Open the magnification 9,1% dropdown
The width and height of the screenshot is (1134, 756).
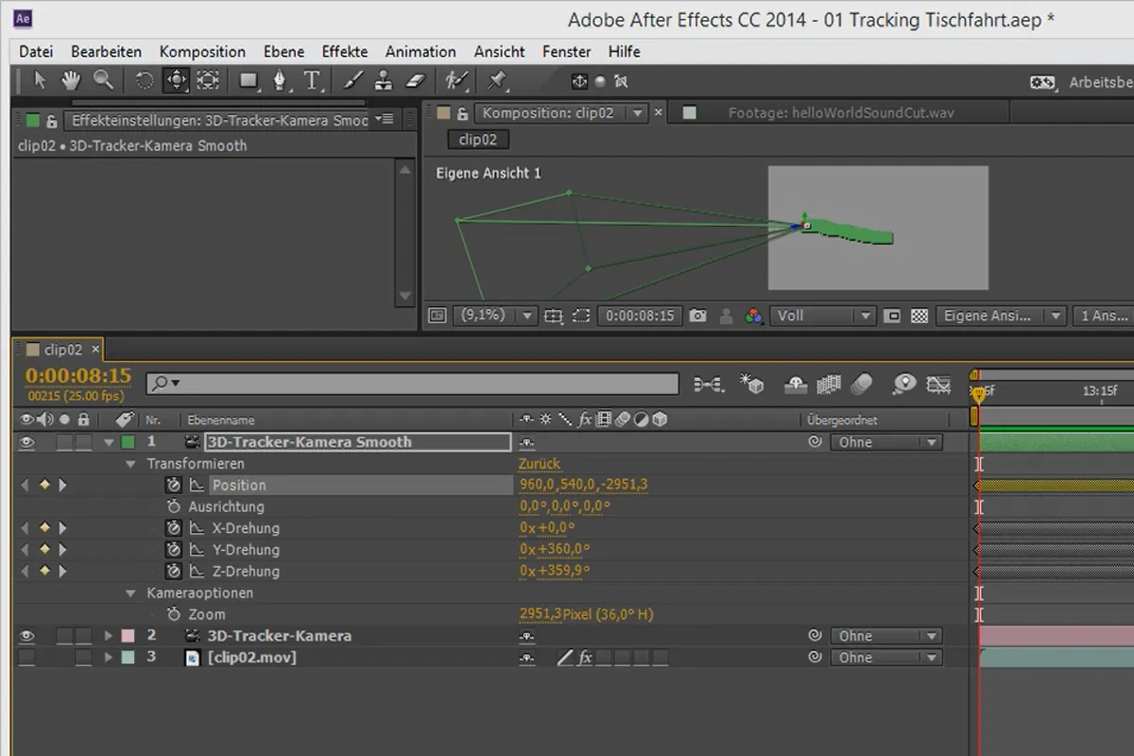point(495,316)
